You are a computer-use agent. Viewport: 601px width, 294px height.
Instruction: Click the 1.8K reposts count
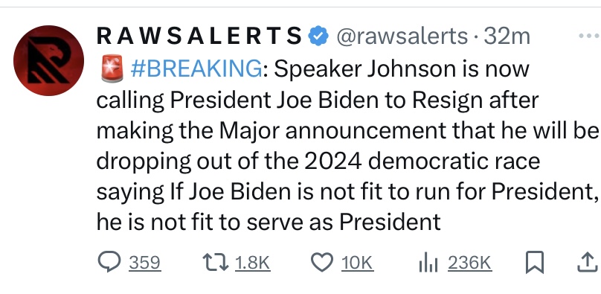coord(252,263)
